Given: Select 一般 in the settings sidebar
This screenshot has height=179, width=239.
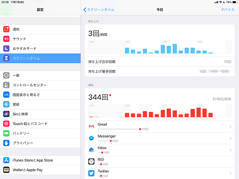Looking at the screenshot, I should [x=40, y=75].
